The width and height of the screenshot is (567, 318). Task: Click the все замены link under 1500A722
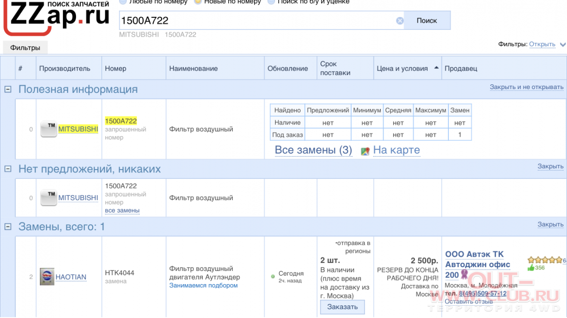click(122, 211)
